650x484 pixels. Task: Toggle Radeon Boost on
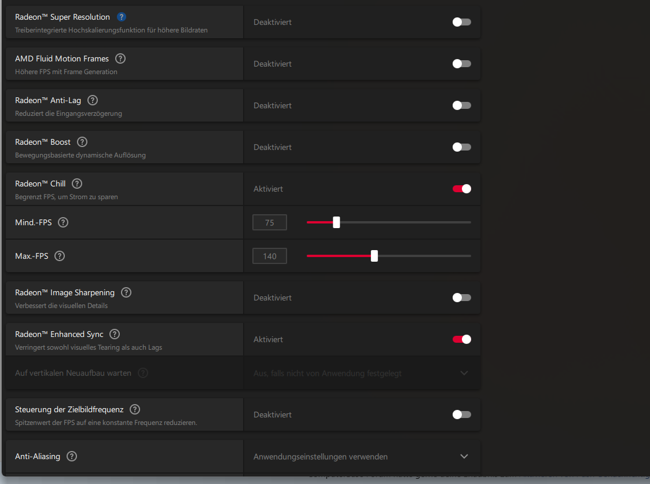pyautogui.click(x=461, y=147)
